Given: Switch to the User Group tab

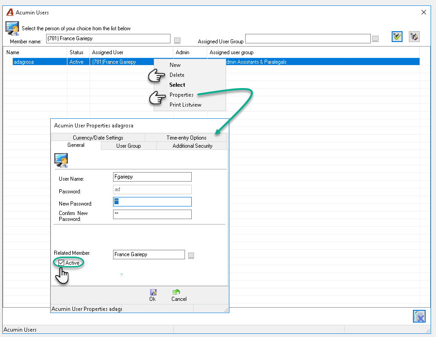Looking at the screenshot, I should [129, 146].
